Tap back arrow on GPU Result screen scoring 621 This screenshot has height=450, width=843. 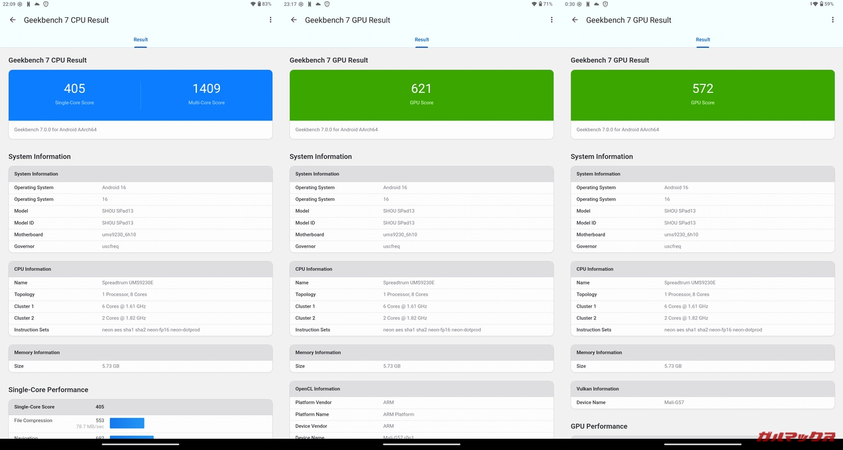click(x=294, y=20)
